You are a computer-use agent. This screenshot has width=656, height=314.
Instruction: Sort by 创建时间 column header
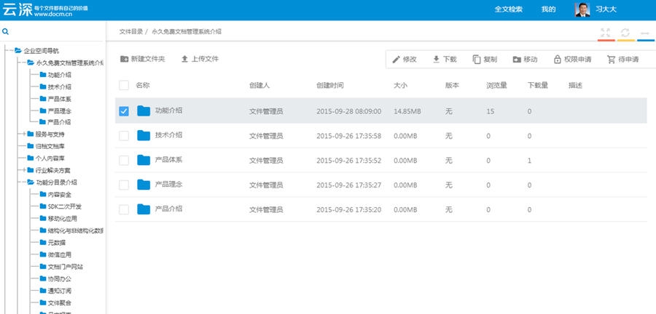[329, 86]
